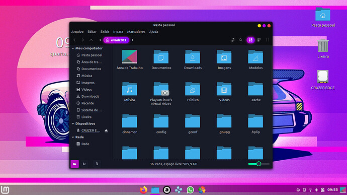Select Vídeos in the sidebar

[x=84, y=90]
